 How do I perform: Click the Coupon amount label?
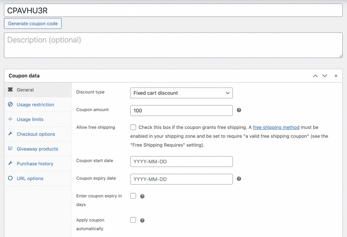[92, 110]
